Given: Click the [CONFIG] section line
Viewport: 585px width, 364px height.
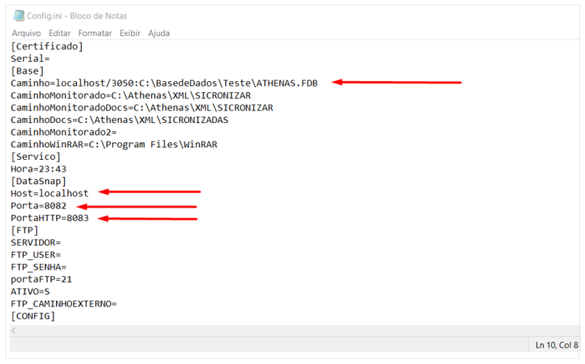Looking at the screenshot, I should [33, 316].
